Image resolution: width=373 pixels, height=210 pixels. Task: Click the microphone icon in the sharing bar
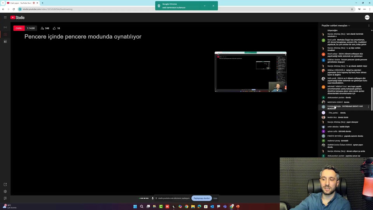(x=152, y=198)
